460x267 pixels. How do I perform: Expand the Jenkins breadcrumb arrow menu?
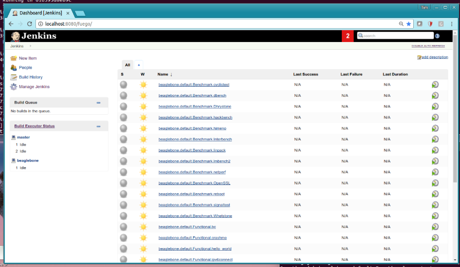pyautogui.click(x=30, y=46)
